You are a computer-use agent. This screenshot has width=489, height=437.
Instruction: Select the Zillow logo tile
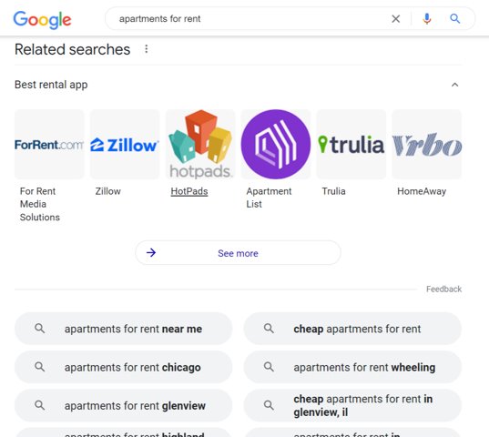[125, 145]
